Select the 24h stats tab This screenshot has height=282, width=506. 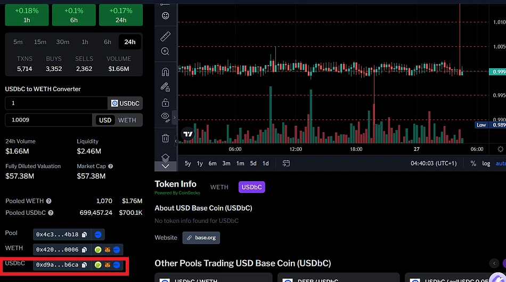coord(130,42)
